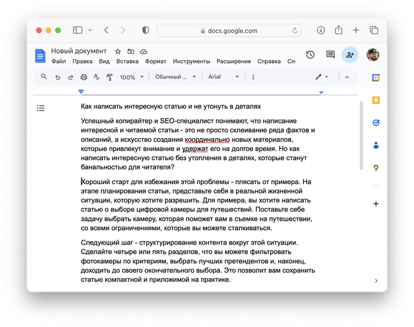Open version history clock icon
414x327 pixels.
tap(310, 55)
